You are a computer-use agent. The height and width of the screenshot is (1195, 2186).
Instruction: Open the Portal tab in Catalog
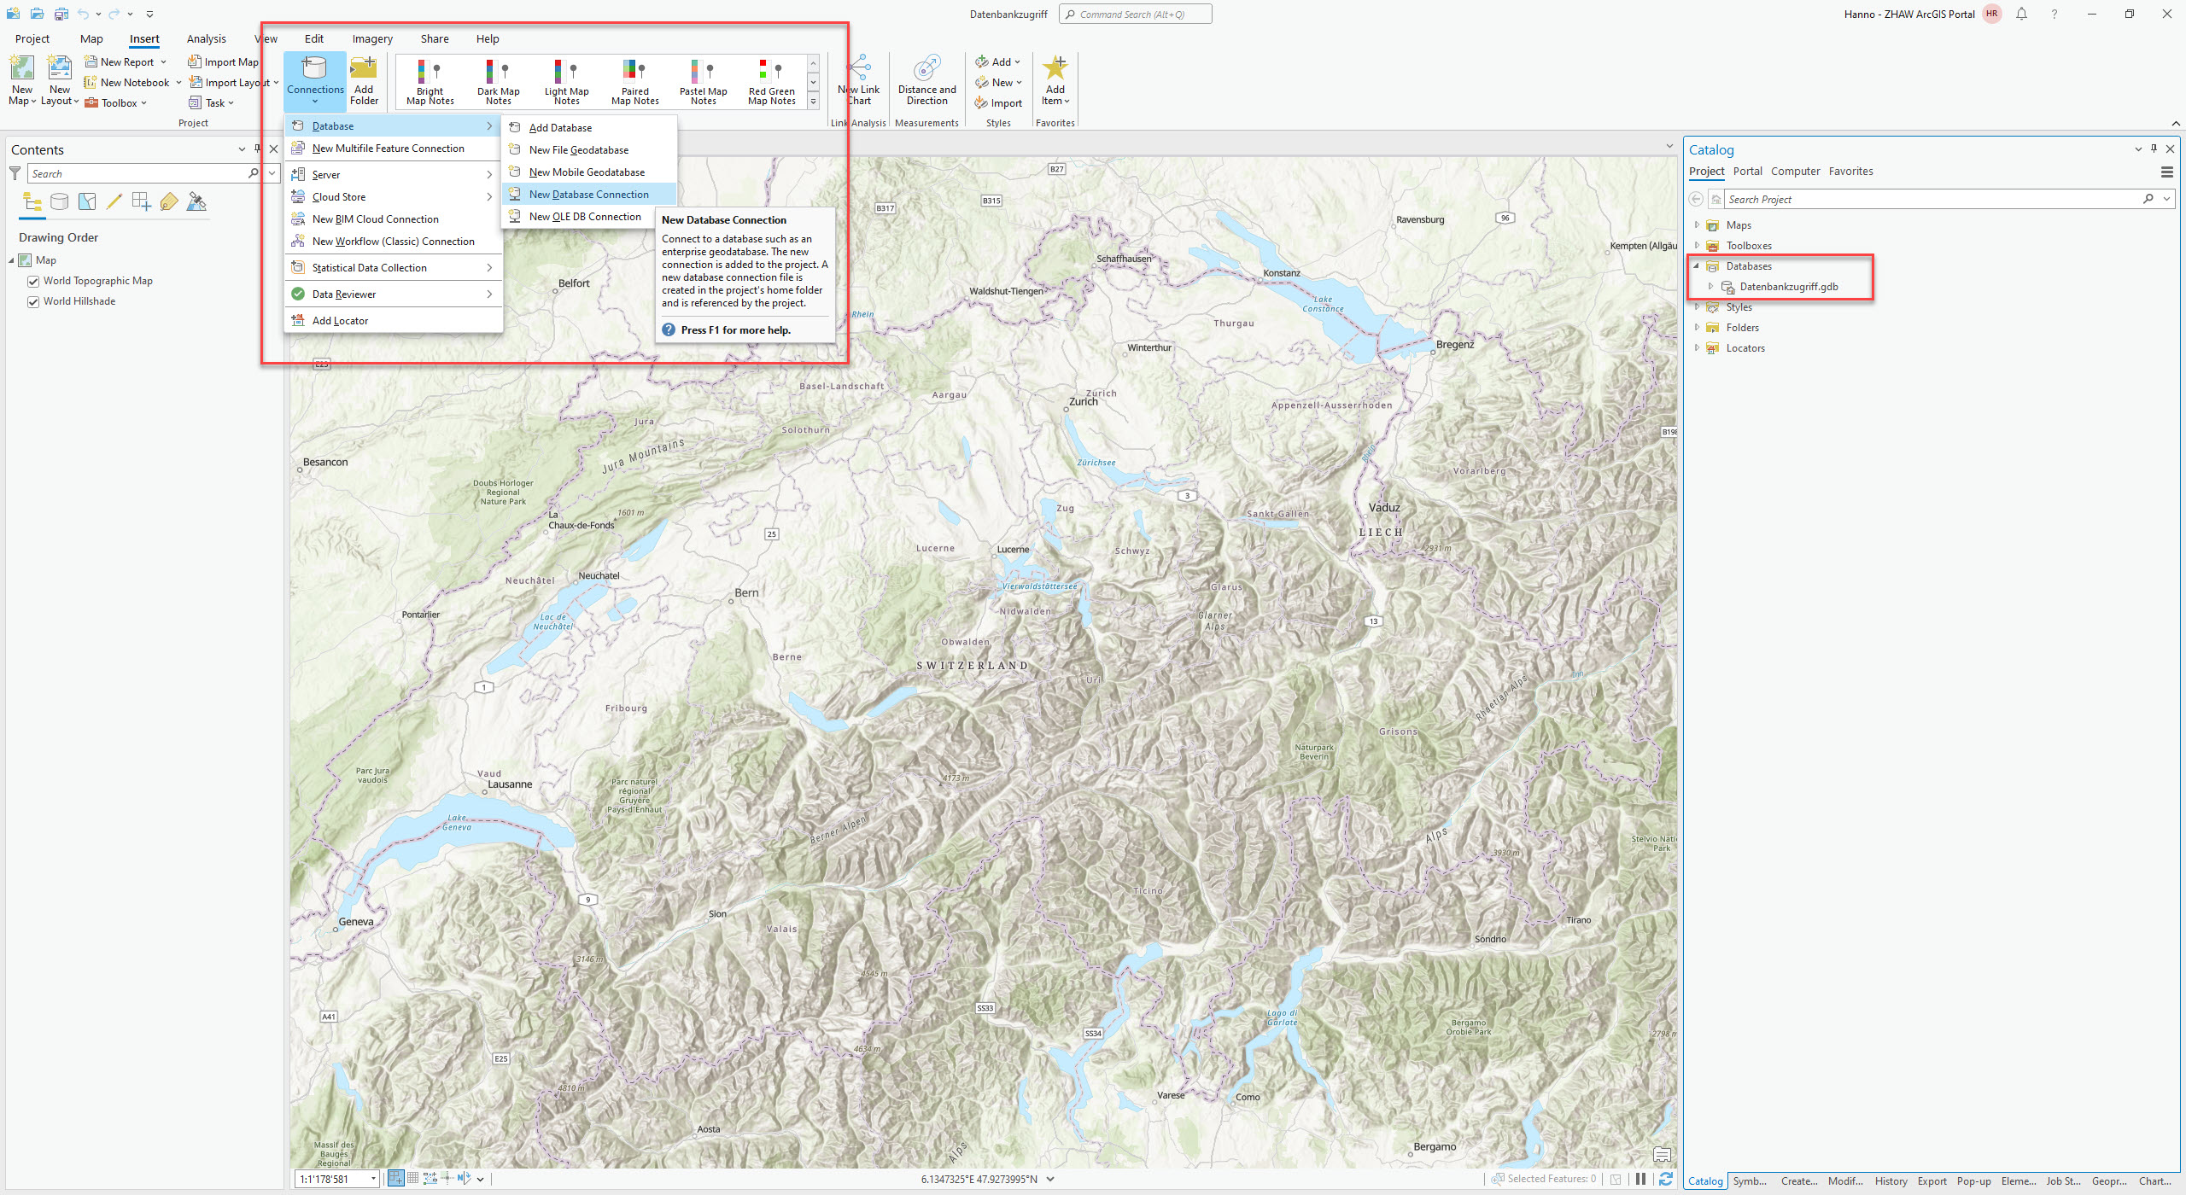(x=1747, y=171)
